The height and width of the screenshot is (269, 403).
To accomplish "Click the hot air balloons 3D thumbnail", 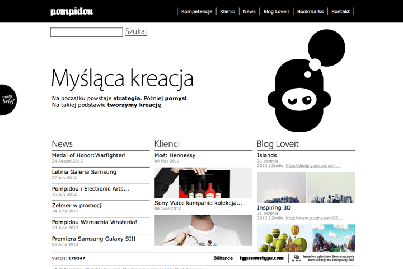I will [x=306, y=238].
